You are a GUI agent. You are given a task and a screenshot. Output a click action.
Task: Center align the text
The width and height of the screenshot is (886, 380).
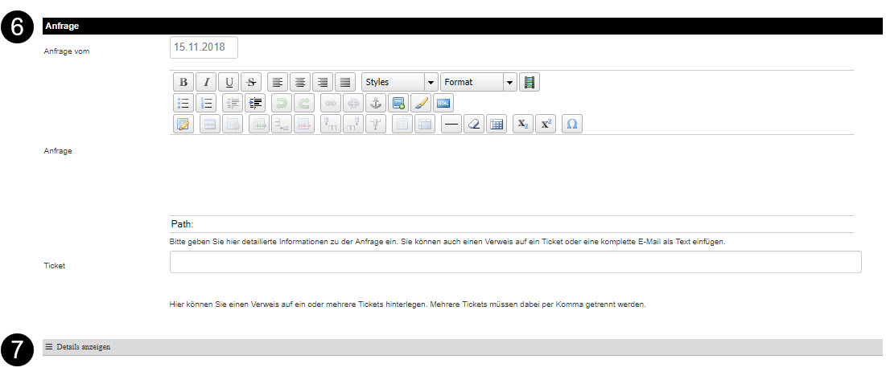[x=300, y=82]
